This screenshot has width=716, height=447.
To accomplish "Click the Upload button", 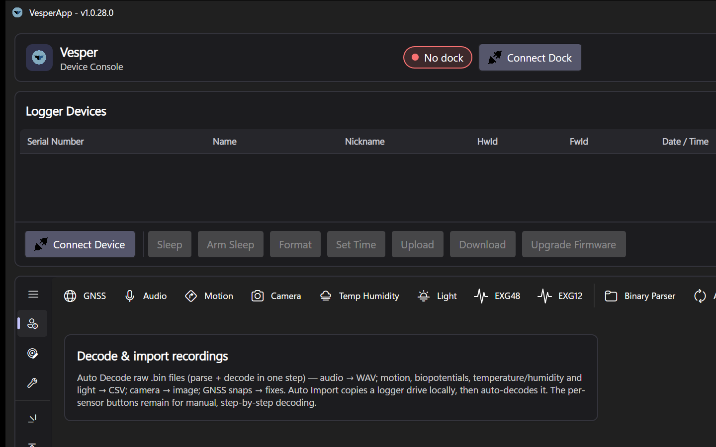I will (418, 244).
